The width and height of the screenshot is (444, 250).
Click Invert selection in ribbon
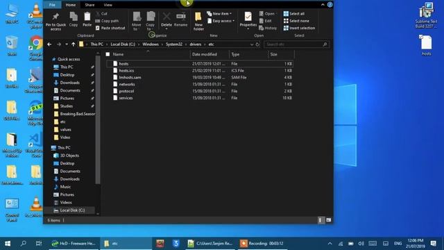(299, 28)
